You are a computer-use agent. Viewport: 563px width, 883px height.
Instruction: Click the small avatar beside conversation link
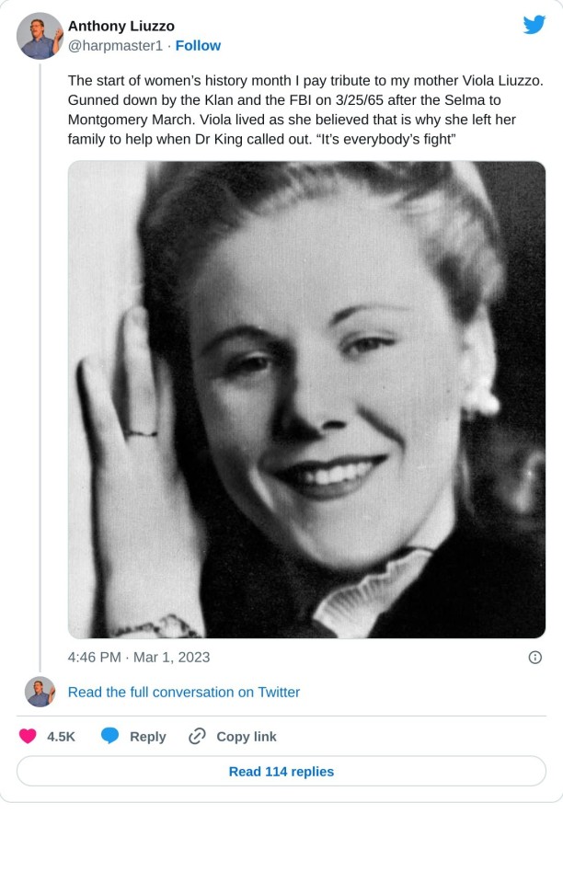coord(40,692)
